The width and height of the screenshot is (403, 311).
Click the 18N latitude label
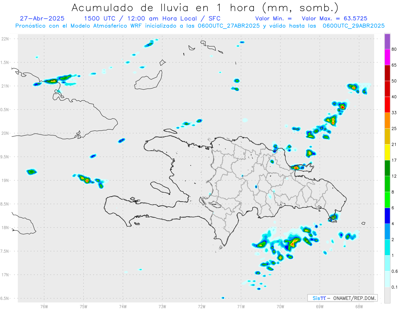[x=5, y=228]
